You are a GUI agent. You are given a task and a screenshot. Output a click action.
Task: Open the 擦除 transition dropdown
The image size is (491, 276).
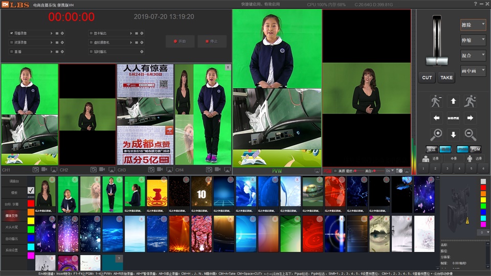coord(473,25)
